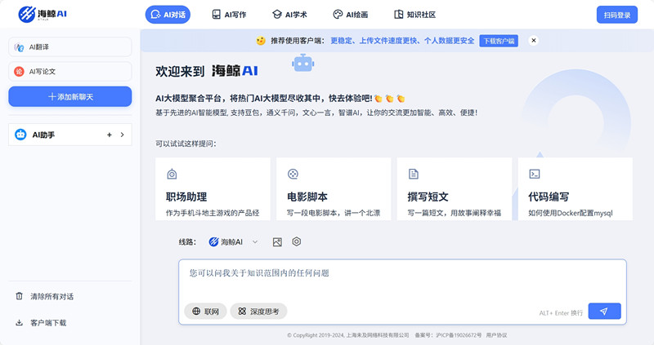Viewport: 654px width, 345px height.
Task: Click the AI助手 robot avatar icon
Action: [x=20, y=135]
